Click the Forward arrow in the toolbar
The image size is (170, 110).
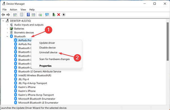pyautogui.click(x=8, y=15)
